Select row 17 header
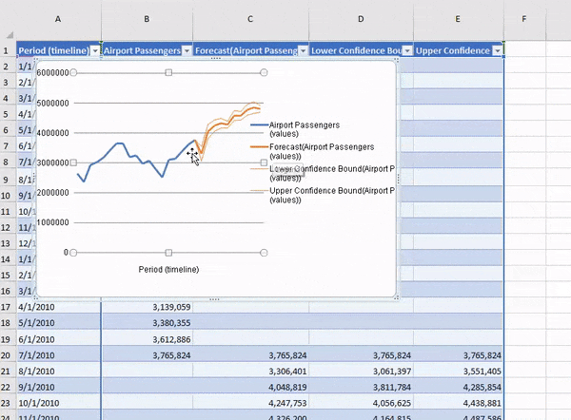 (x=6, y=307)
